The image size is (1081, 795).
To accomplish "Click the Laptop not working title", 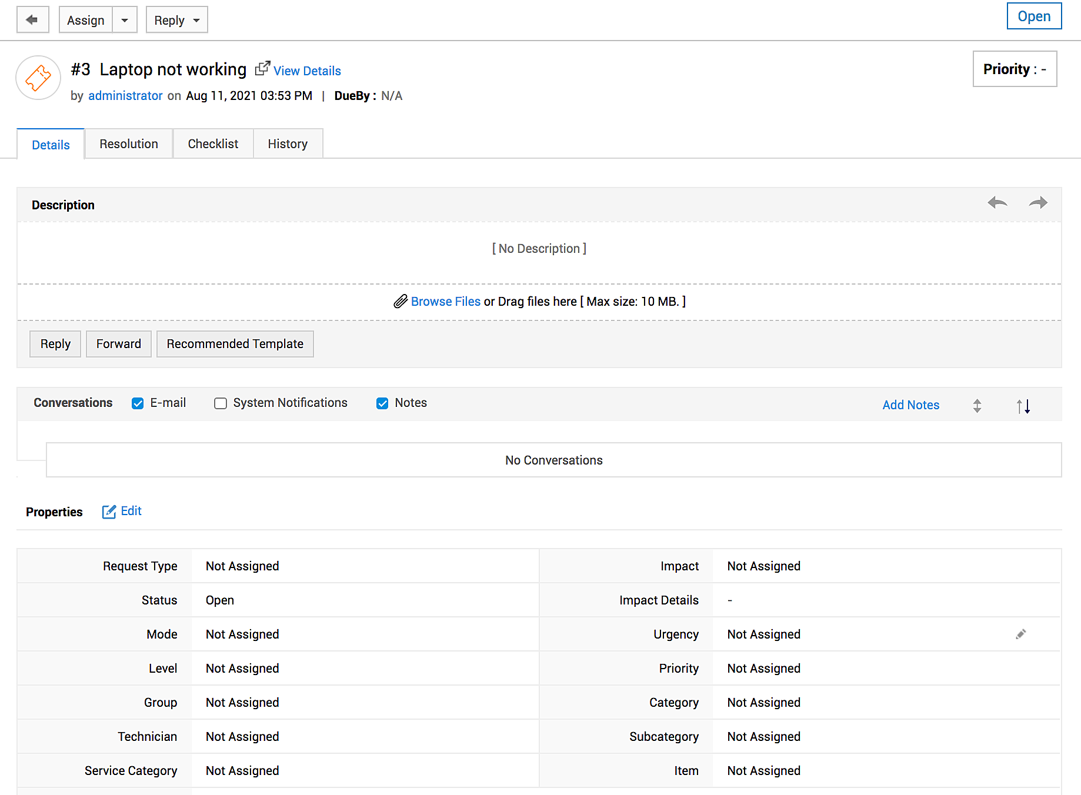I will click(173, 69).
